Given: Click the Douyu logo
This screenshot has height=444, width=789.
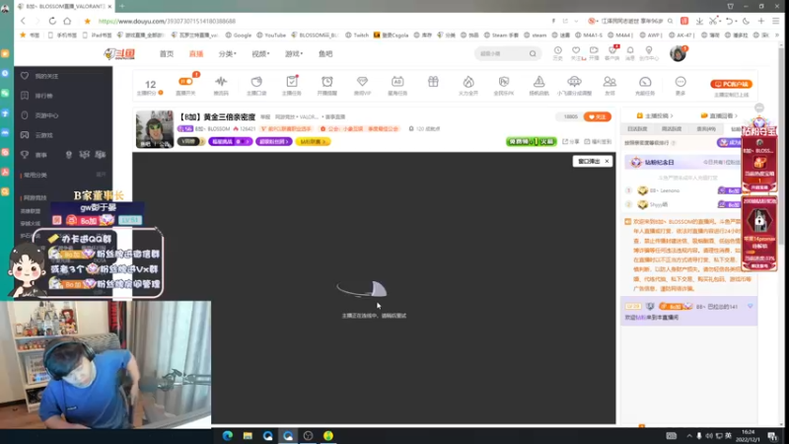Looking at the screenshot, I should click(119, 53).
